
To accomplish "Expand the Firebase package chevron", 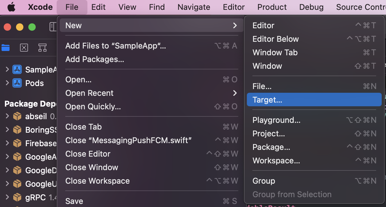I will point(7,143).
